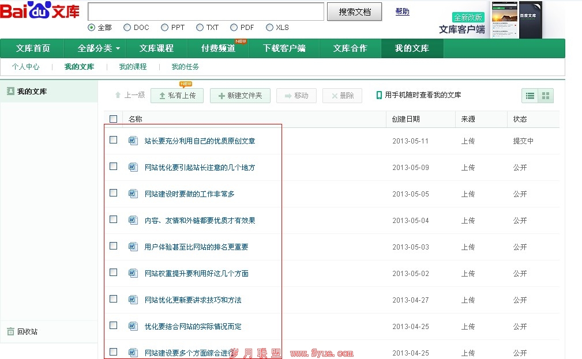The image size is (582, 359).
Task: Switch to list view icon
Action: tap(530, 96)
